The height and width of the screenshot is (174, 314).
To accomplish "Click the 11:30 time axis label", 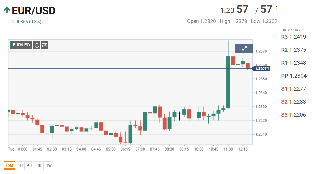I will click(228, 149).
